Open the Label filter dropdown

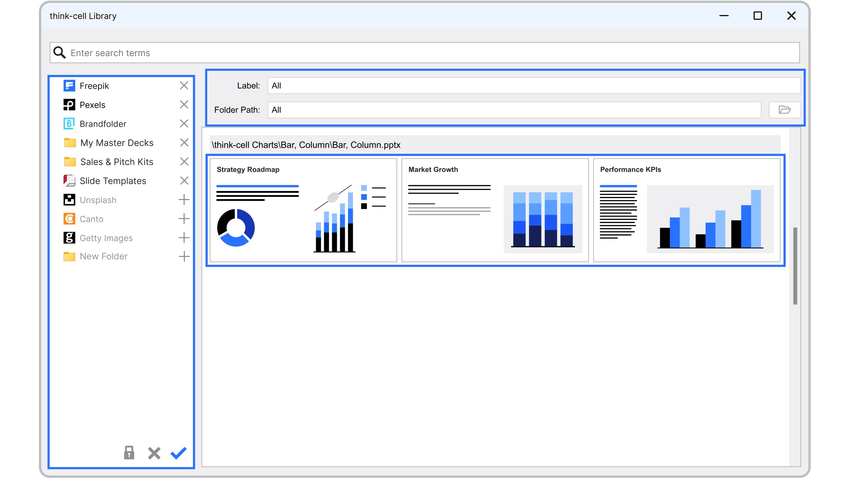(x=534, y=86)
